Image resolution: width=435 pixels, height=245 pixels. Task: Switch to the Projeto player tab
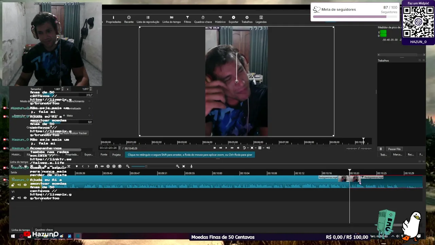[x=117, y=155]
